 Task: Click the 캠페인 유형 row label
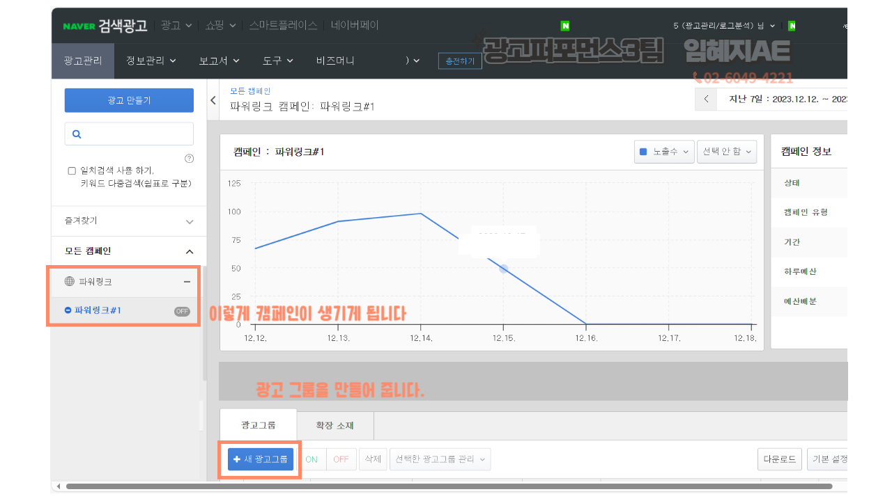(x=806, y=213)
